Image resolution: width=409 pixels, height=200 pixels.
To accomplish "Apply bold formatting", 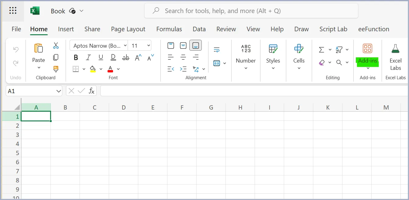I will 76,57.
